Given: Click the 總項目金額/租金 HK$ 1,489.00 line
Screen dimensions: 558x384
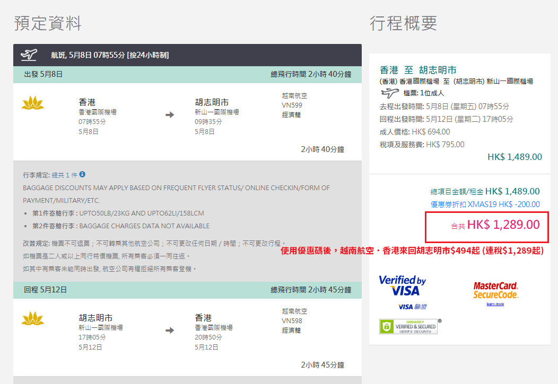Looking at the screenshot, I should (x=485, y=191).
